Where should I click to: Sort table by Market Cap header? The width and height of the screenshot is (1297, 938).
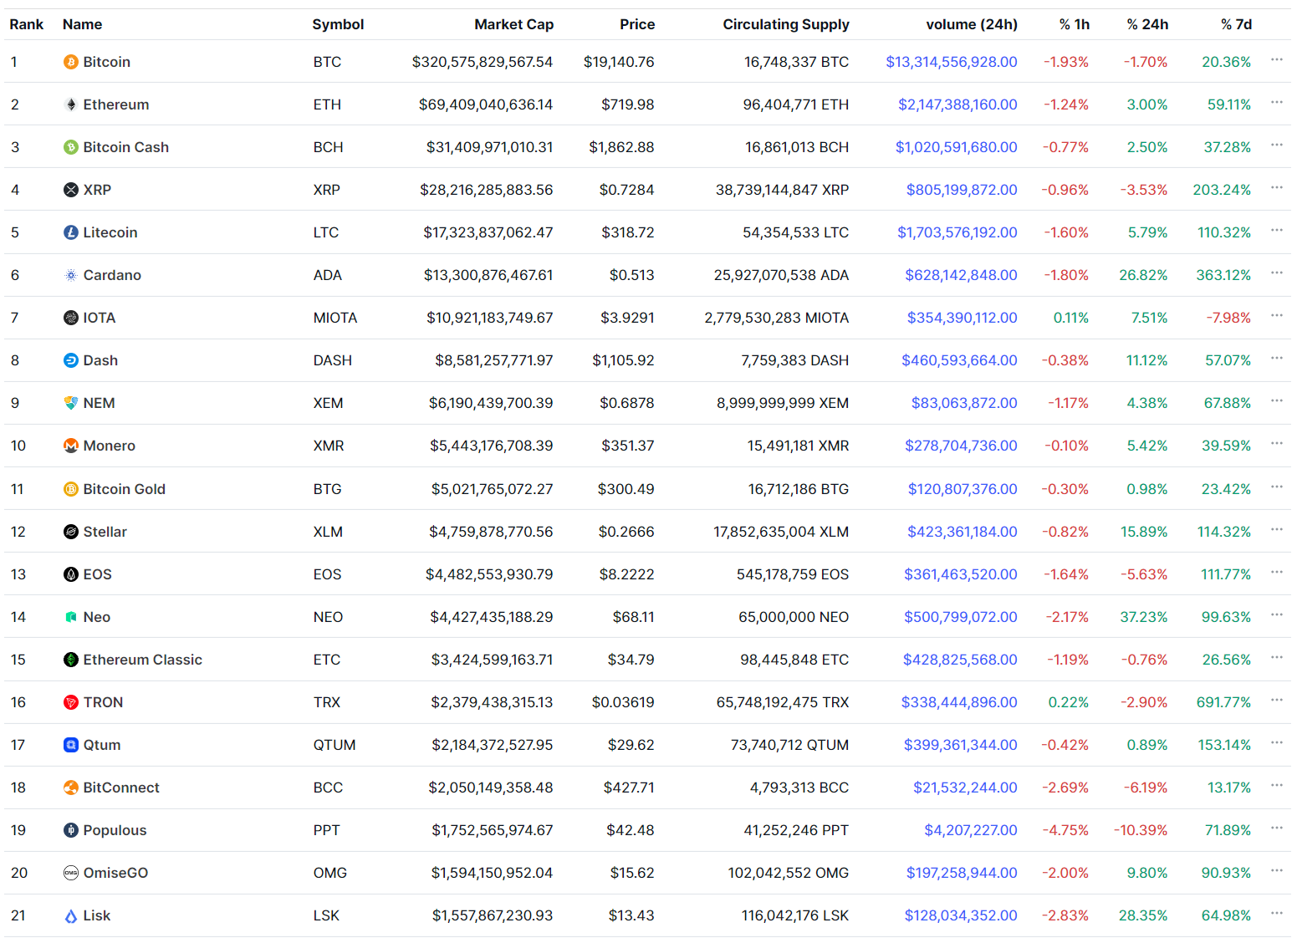(x=513, y=24)
